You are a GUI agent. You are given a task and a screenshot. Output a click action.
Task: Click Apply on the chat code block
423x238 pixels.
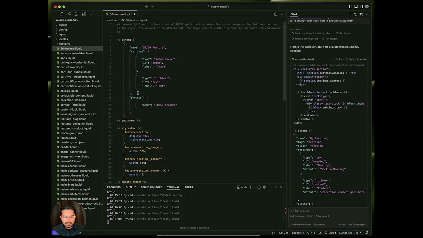click(363, 59)
